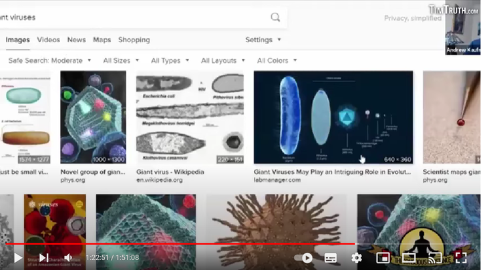Expand All Colors filter
The width and height of the screenshot is (481, 270).
[277, 61]
